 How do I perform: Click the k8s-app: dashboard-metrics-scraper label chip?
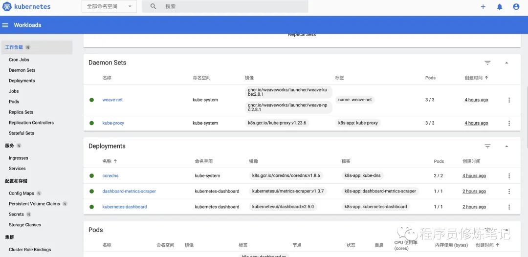[380, 192]
